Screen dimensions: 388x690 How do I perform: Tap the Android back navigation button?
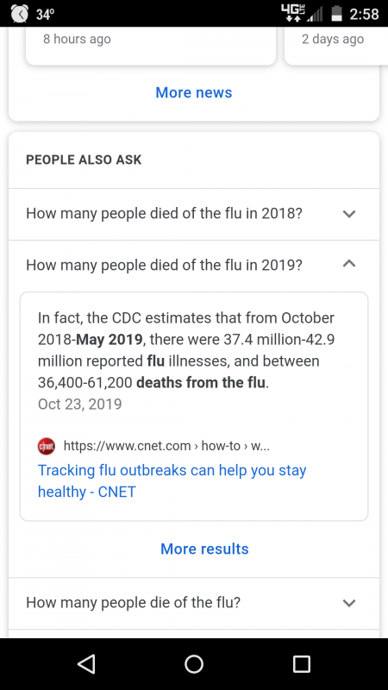(86, 663)
